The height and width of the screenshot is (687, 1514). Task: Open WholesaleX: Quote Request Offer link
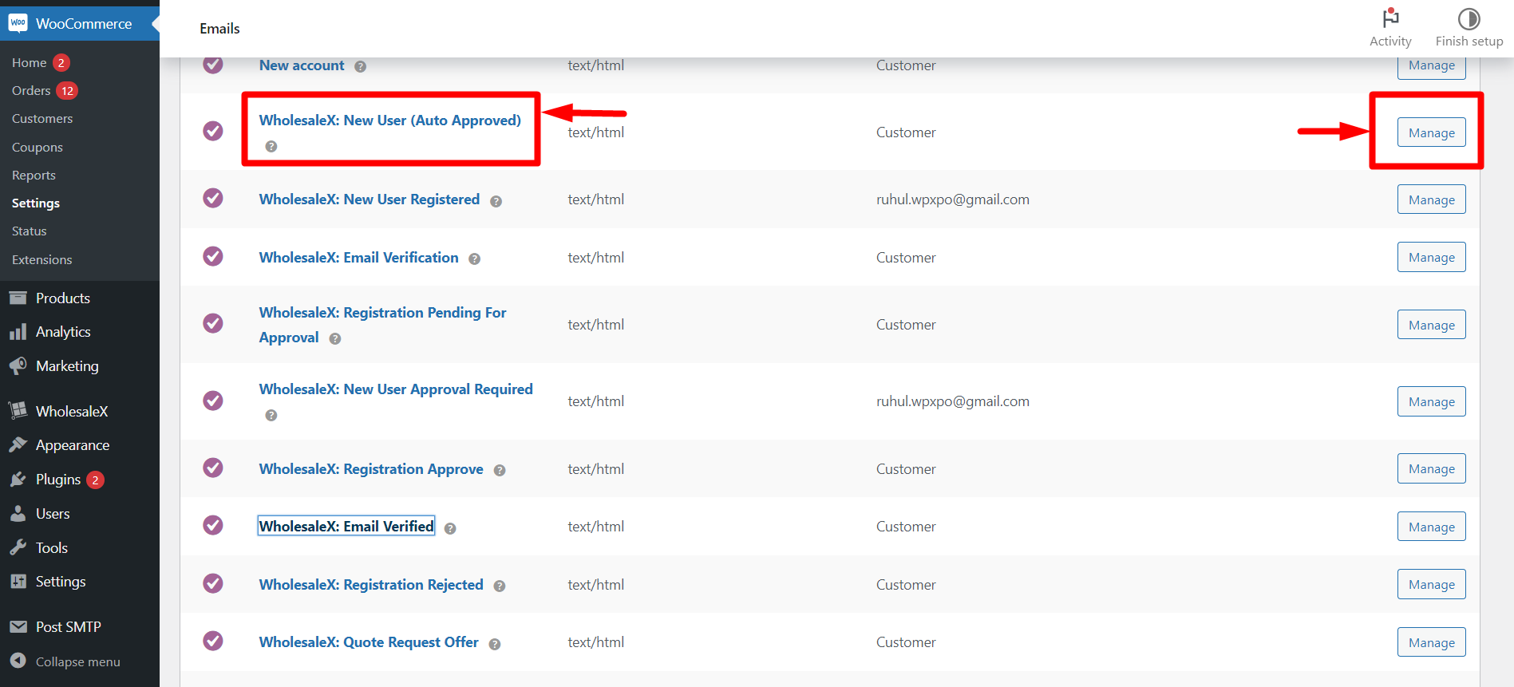click(x=369, y=642)
